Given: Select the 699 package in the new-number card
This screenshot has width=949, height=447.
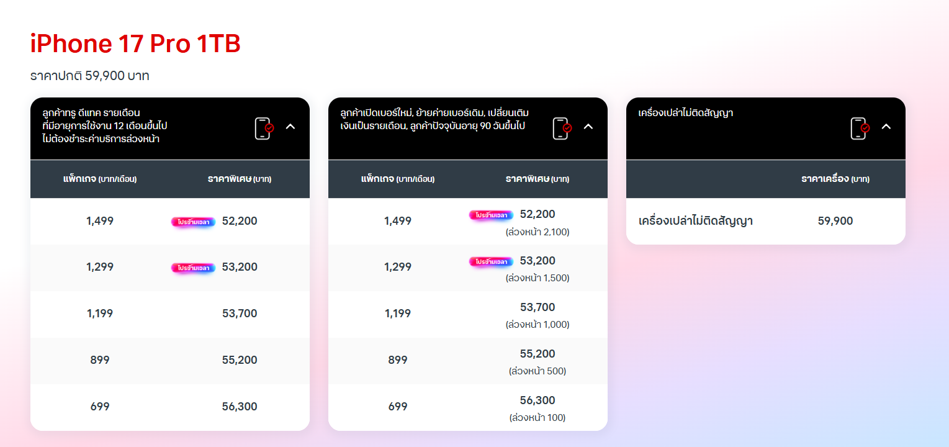Looking at the screenshot, I should [398, 407].
